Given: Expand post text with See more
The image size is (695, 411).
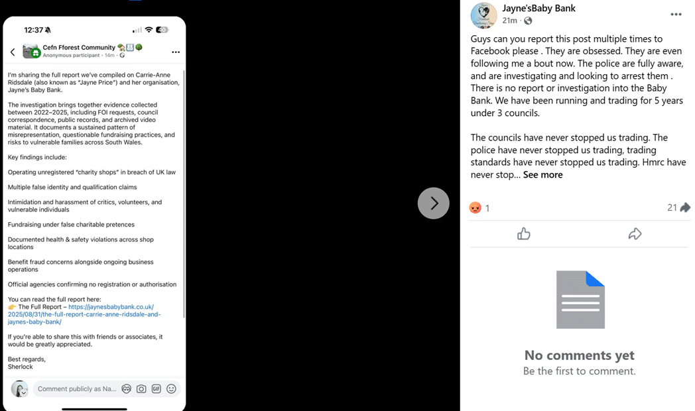Looking at the screenshot, I should (x=542, y=175).
